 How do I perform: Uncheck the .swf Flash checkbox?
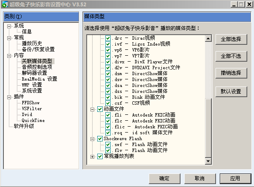point(108,144)
